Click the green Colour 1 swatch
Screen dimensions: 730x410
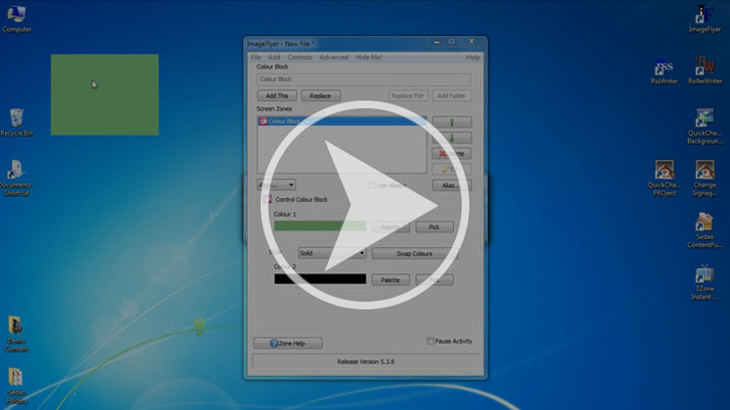(x=320, y=225)
